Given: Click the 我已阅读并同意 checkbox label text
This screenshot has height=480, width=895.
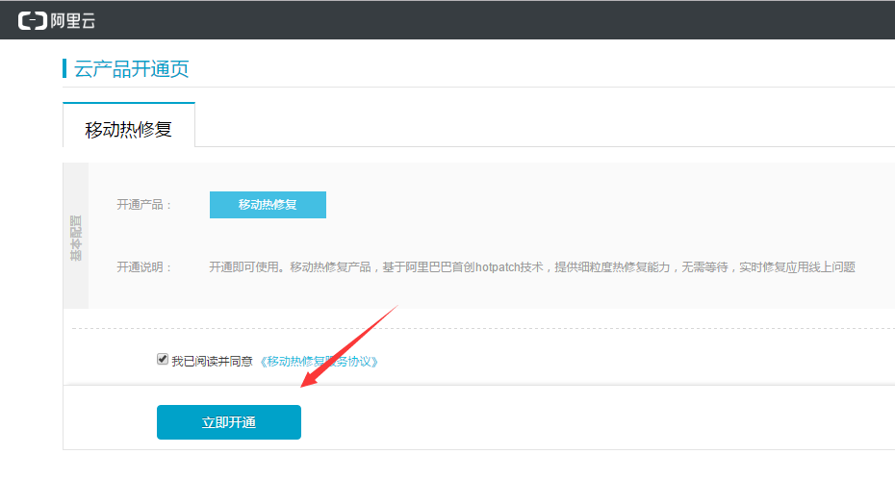Looking at the screenshot, I should point(212,362).
